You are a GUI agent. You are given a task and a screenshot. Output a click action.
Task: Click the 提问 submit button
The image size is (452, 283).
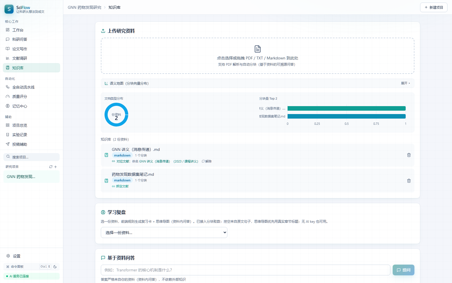tap(403, 270)
